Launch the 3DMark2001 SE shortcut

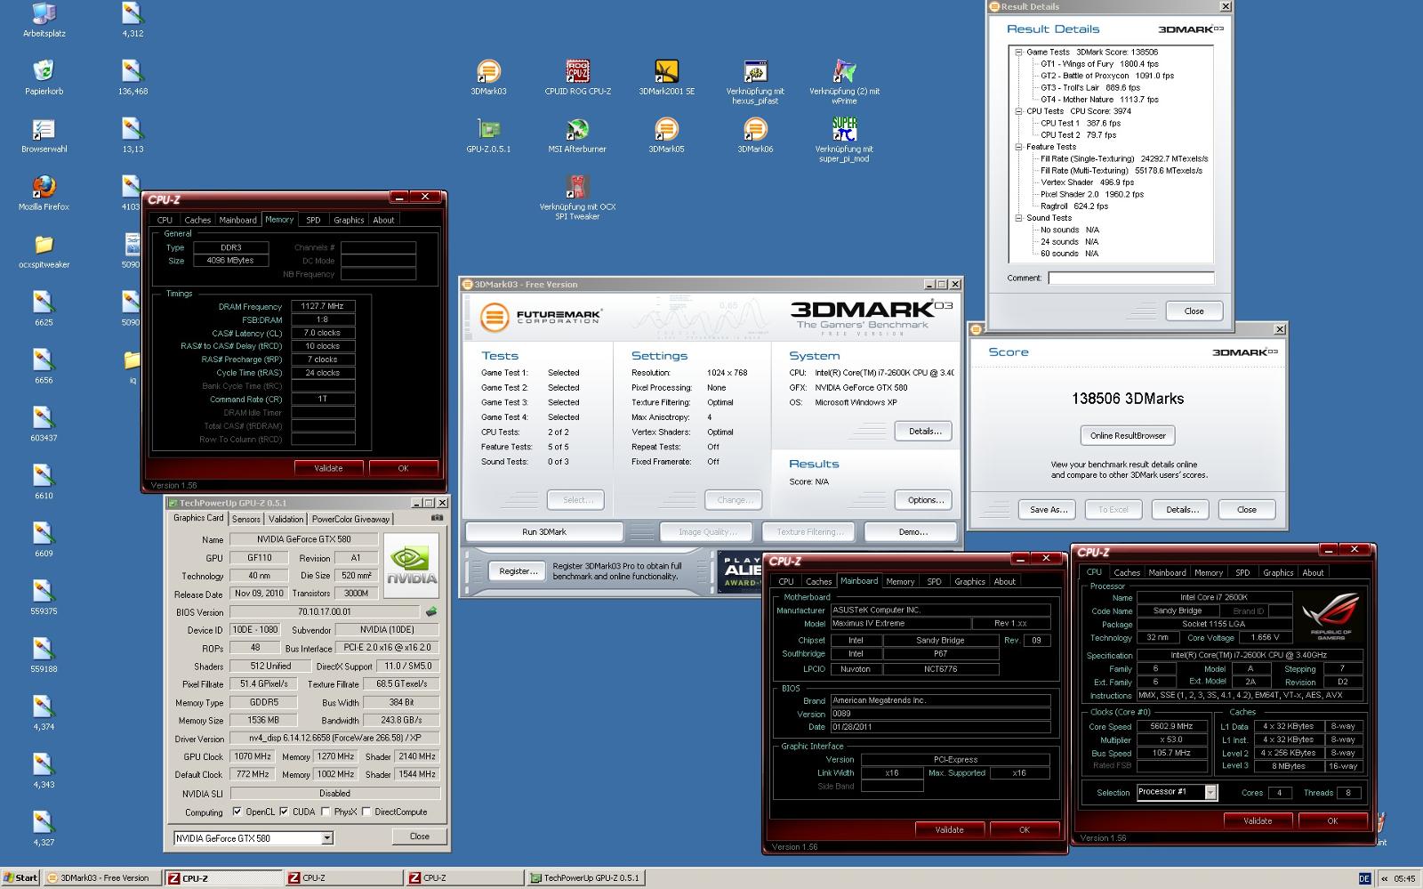(x=666, y=71)
